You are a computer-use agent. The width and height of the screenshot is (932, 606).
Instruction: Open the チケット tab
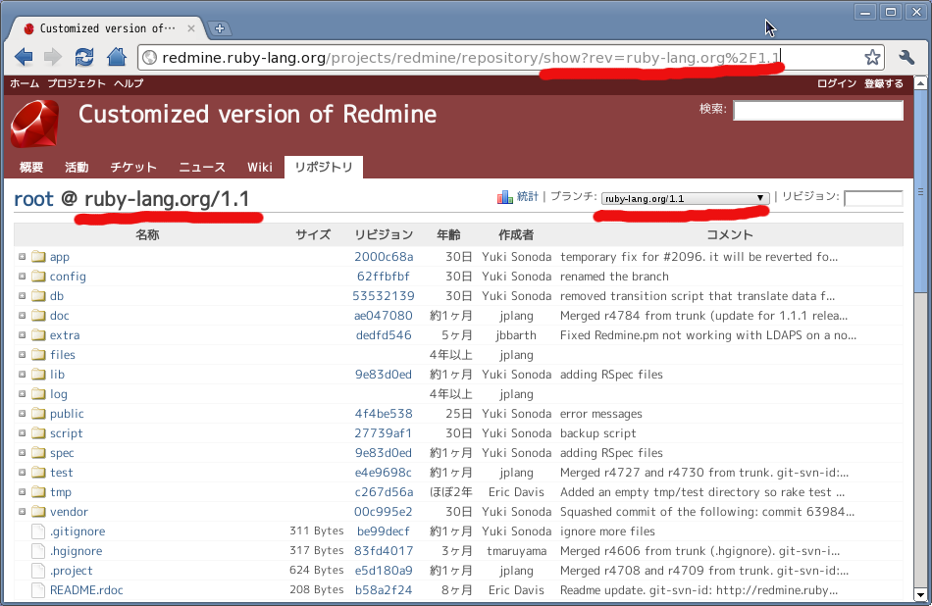[133, 167]
